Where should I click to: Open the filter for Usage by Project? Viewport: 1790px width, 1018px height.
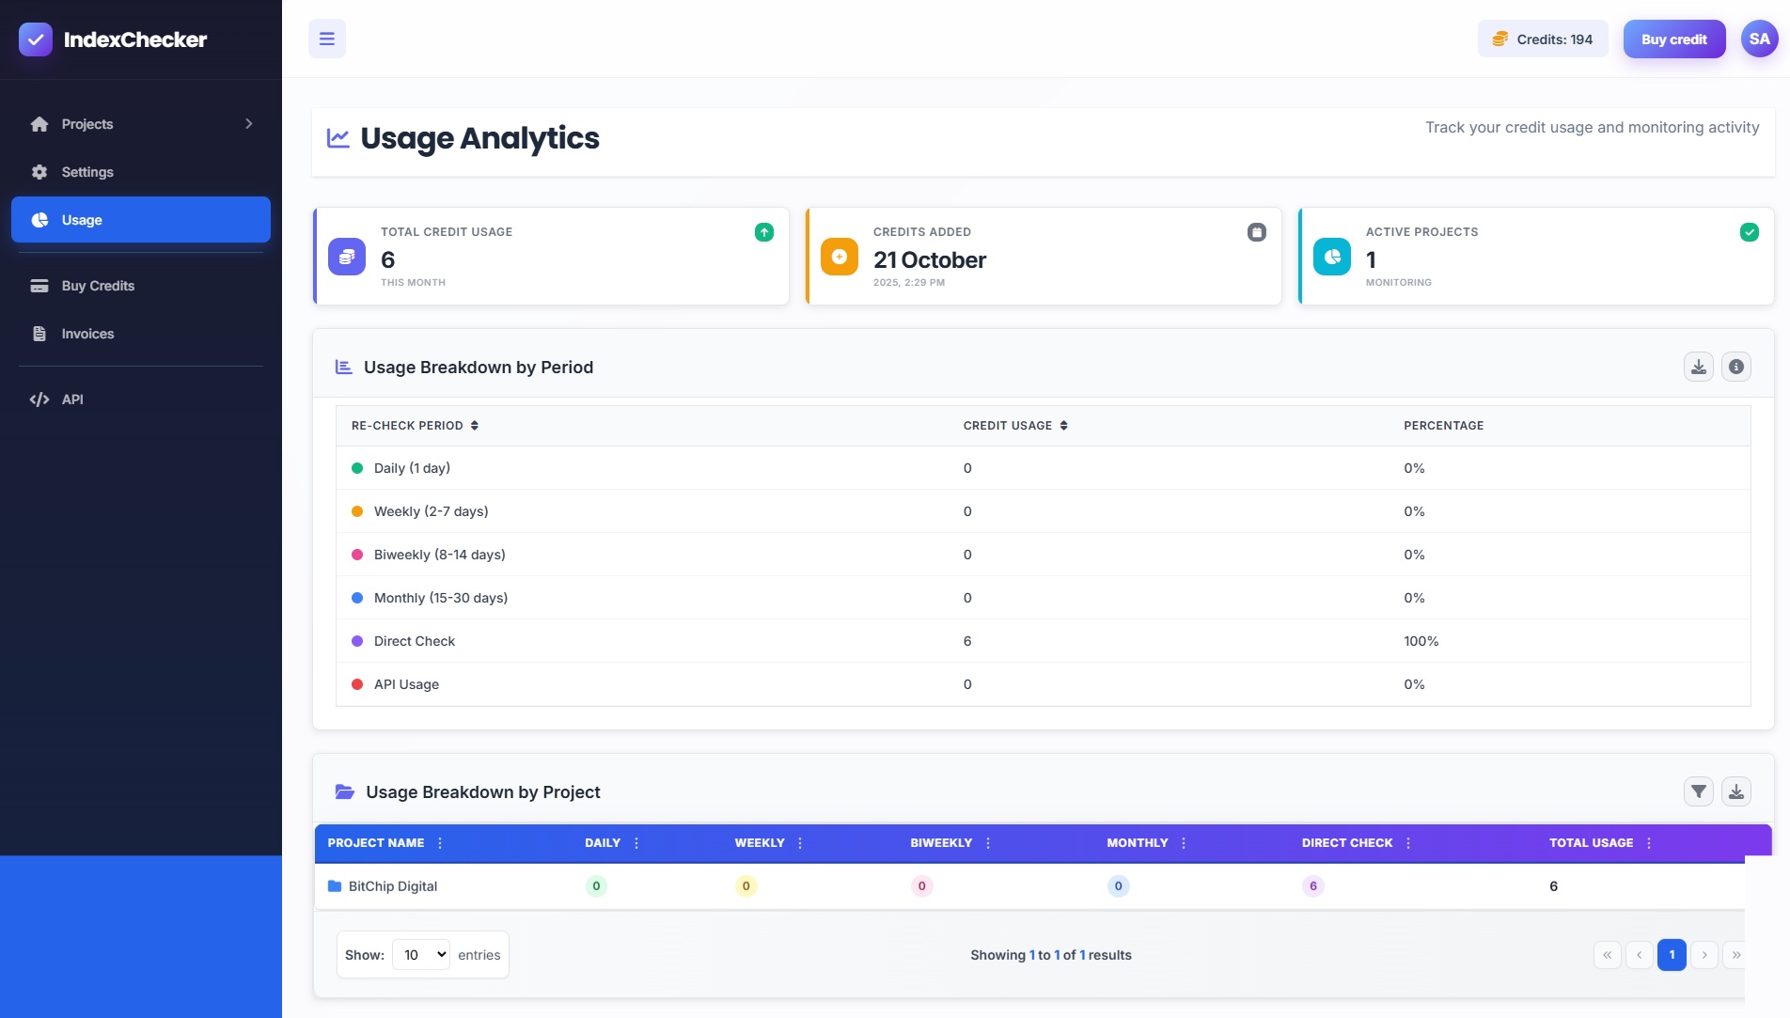(x=1698, y=791)
